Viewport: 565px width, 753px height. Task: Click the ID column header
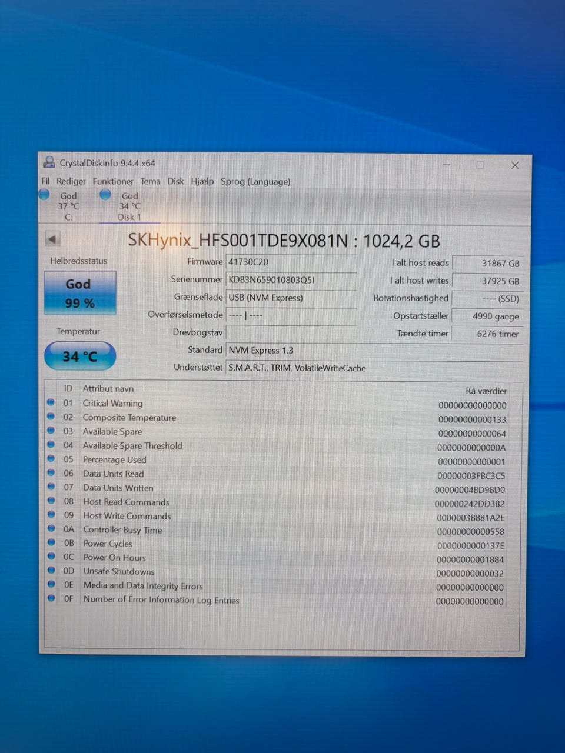point(68,389)
